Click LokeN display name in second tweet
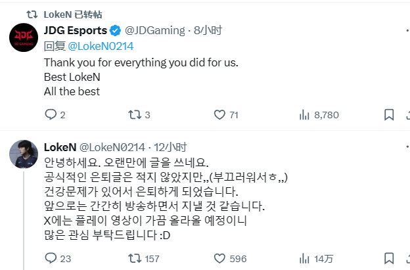The image size is (410, 270). pyautogui.click(x=59, y=146)
